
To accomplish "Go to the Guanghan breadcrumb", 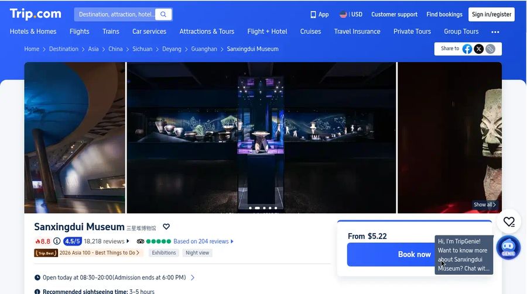I will click(204, 49).
